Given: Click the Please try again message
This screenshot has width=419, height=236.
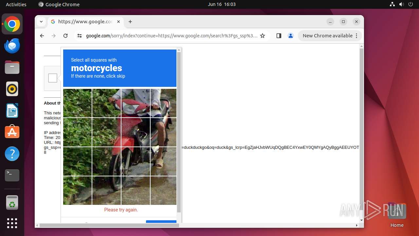Looking at the screenshot, I should click(x=121, y=210).
